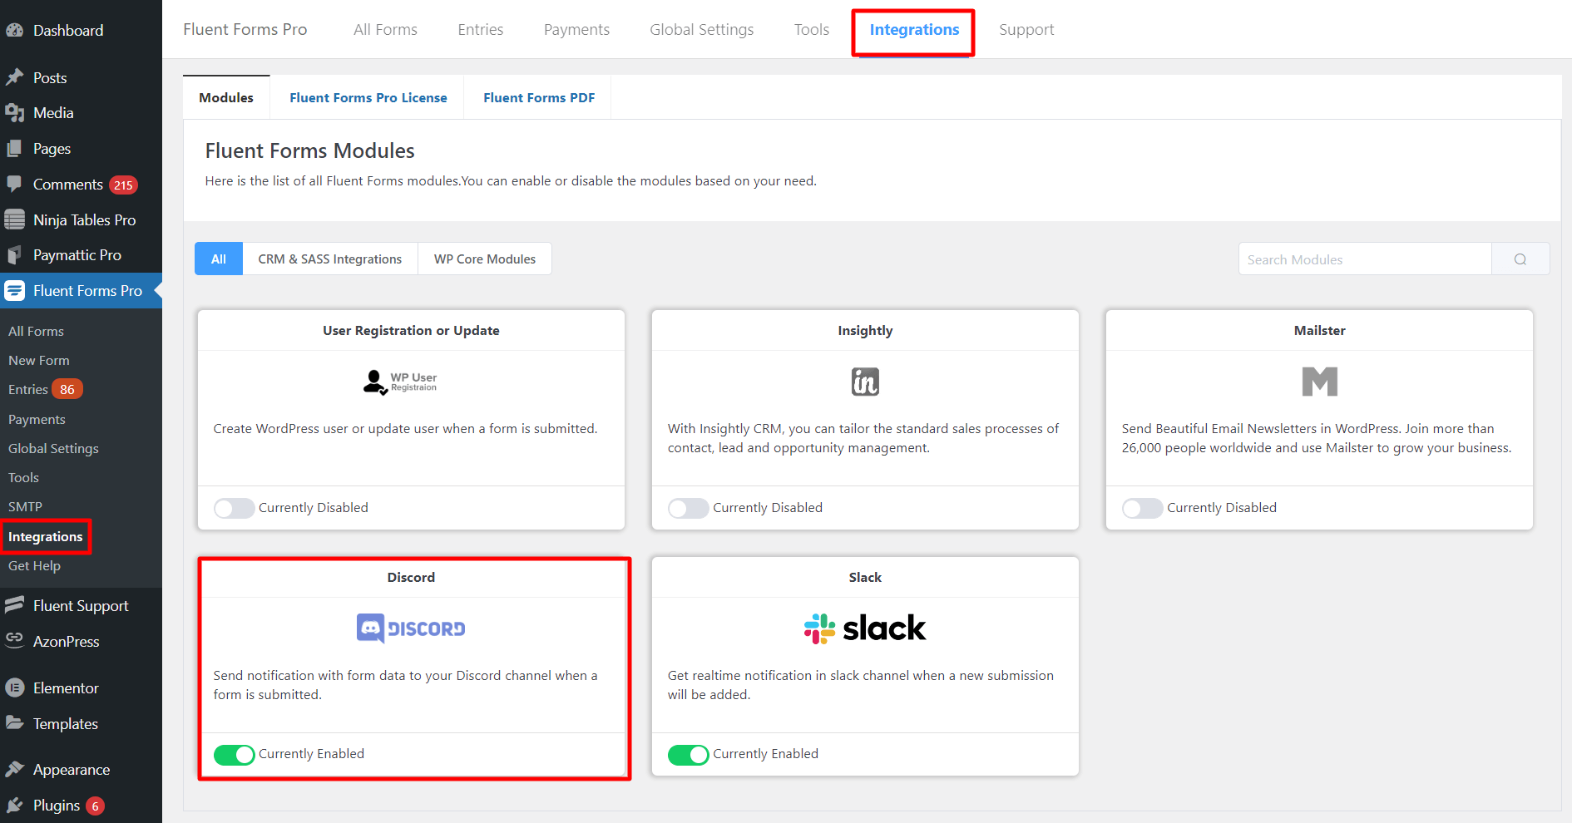1572x823 pixels.
Task: Click the Fluent Forms Pro sidebar icon
Action: coord(14,291)
